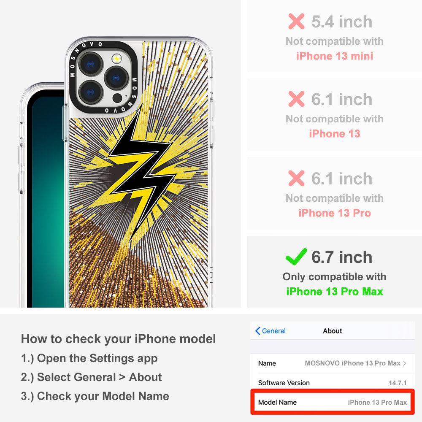Click the 6.7 inch compatibility panel
The height and width of the screenshot is (422, 422).
[335, 272]
